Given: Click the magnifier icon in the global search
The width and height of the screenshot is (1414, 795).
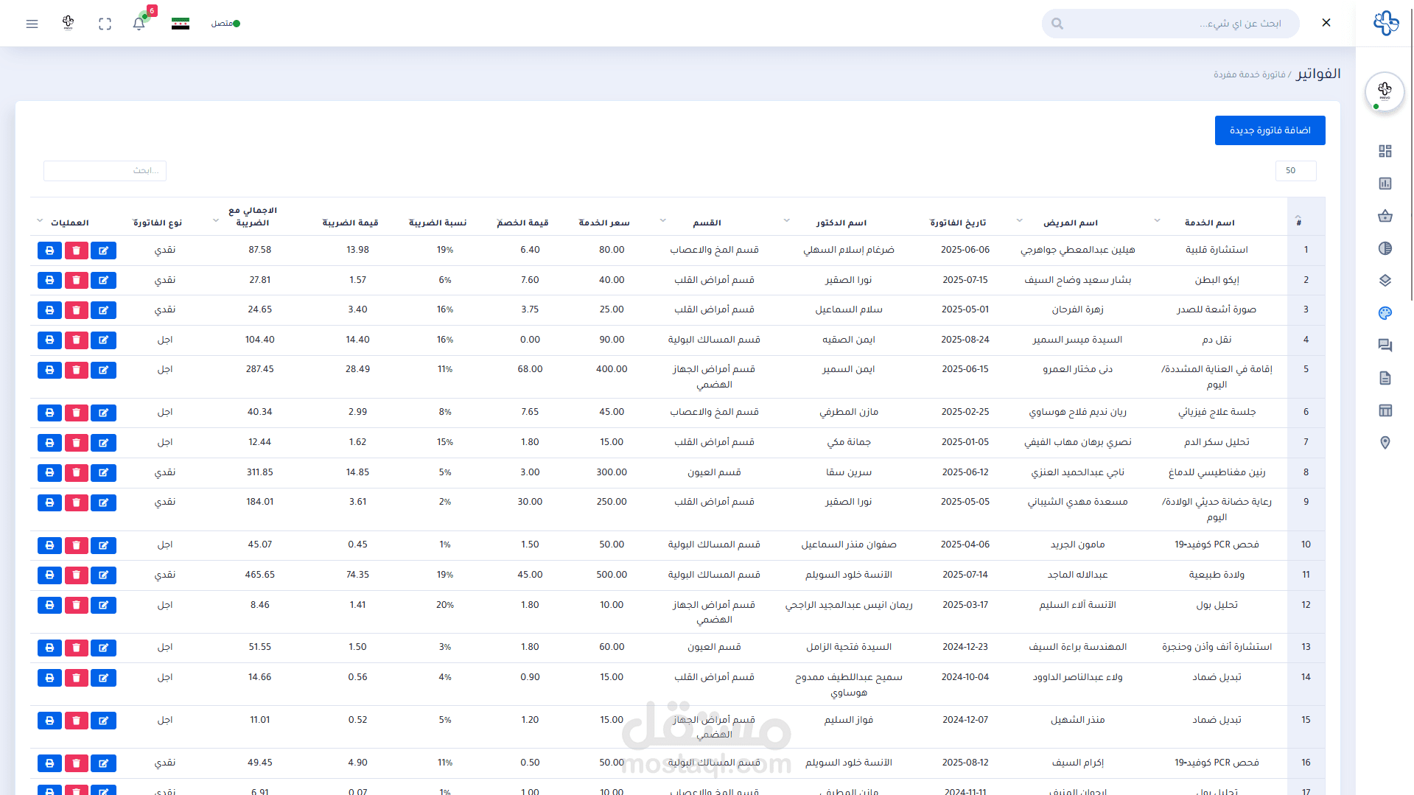Looking at the screenshot, I should 1057,24.
